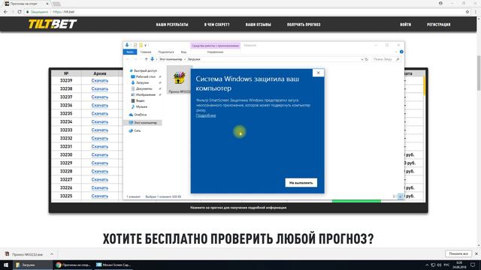Click 'Скачать' link for row 33227
481x270 pixels.
coord(100,180)
